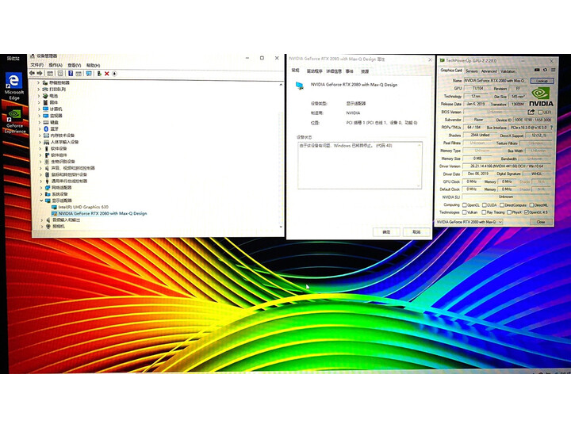Switch to the Sensors tab in GPU-Z

[x=472, y=71]
